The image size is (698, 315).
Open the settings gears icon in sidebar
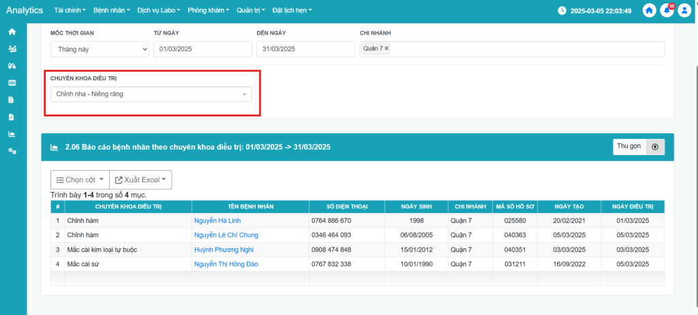coord(12,151)
